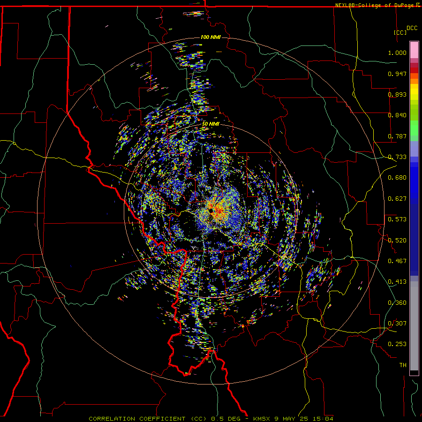
Task: Click the 0.573 scale value
Action: tap(397, 219)
